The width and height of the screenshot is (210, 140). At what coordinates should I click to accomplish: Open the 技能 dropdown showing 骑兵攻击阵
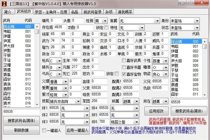click(65, 101)
